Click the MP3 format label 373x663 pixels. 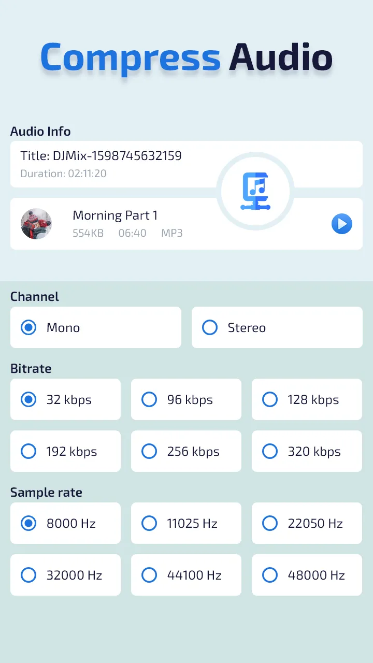[172, 233]
